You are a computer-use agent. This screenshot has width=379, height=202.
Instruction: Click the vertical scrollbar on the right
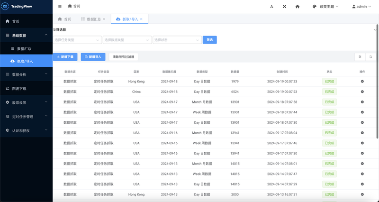(378, 81)
